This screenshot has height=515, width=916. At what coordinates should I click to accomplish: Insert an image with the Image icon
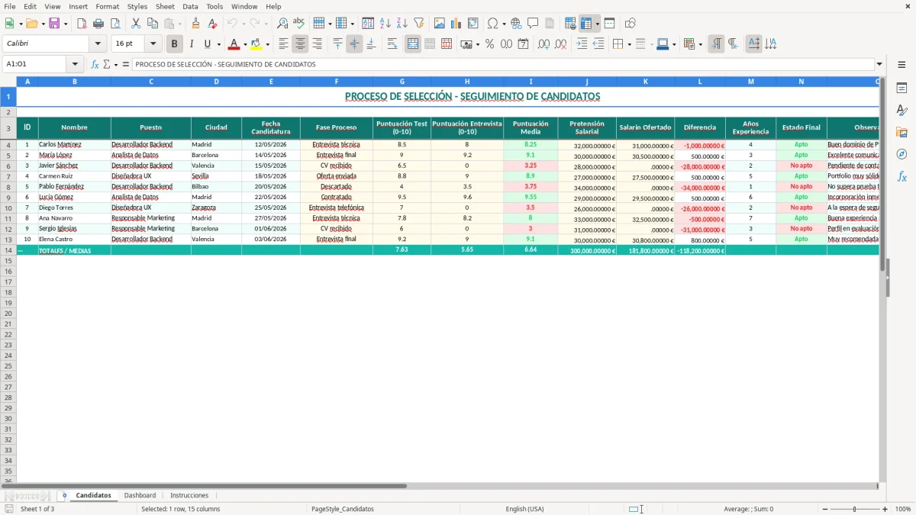(x=440, y=24)
